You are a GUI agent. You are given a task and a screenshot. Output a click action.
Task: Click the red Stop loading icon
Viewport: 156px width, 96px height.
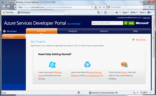[x=104, y=7]
